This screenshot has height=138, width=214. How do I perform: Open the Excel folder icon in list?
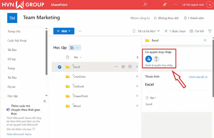68,67
